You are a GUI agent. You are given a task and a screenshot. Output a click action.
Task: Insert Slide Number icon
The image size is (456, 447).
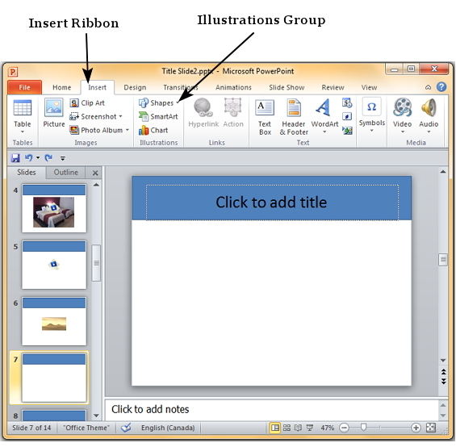pos(347,117)
